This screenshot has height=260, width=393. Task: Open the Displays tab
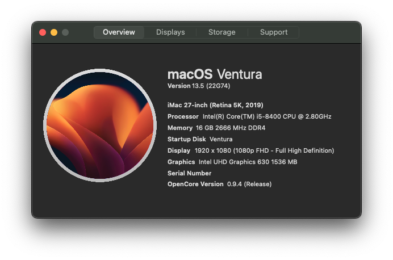(170, 32)
